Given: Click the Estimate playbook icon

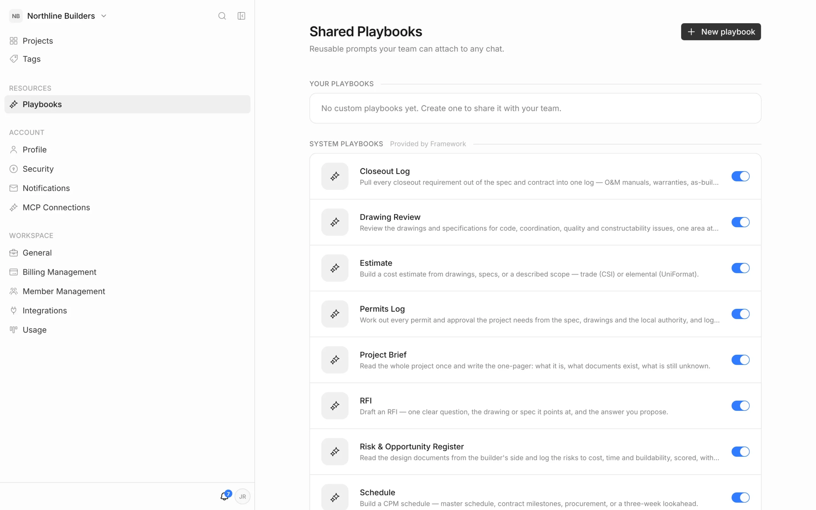Looking at the screenshot, I should tap(335, 268).
